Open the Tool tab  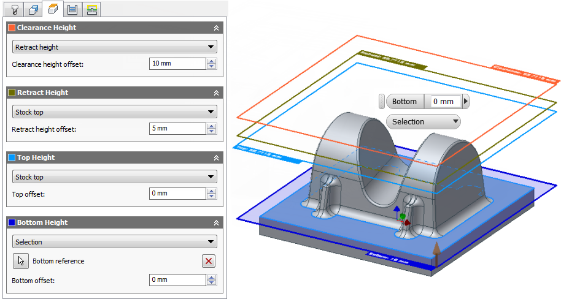point(14,9)
